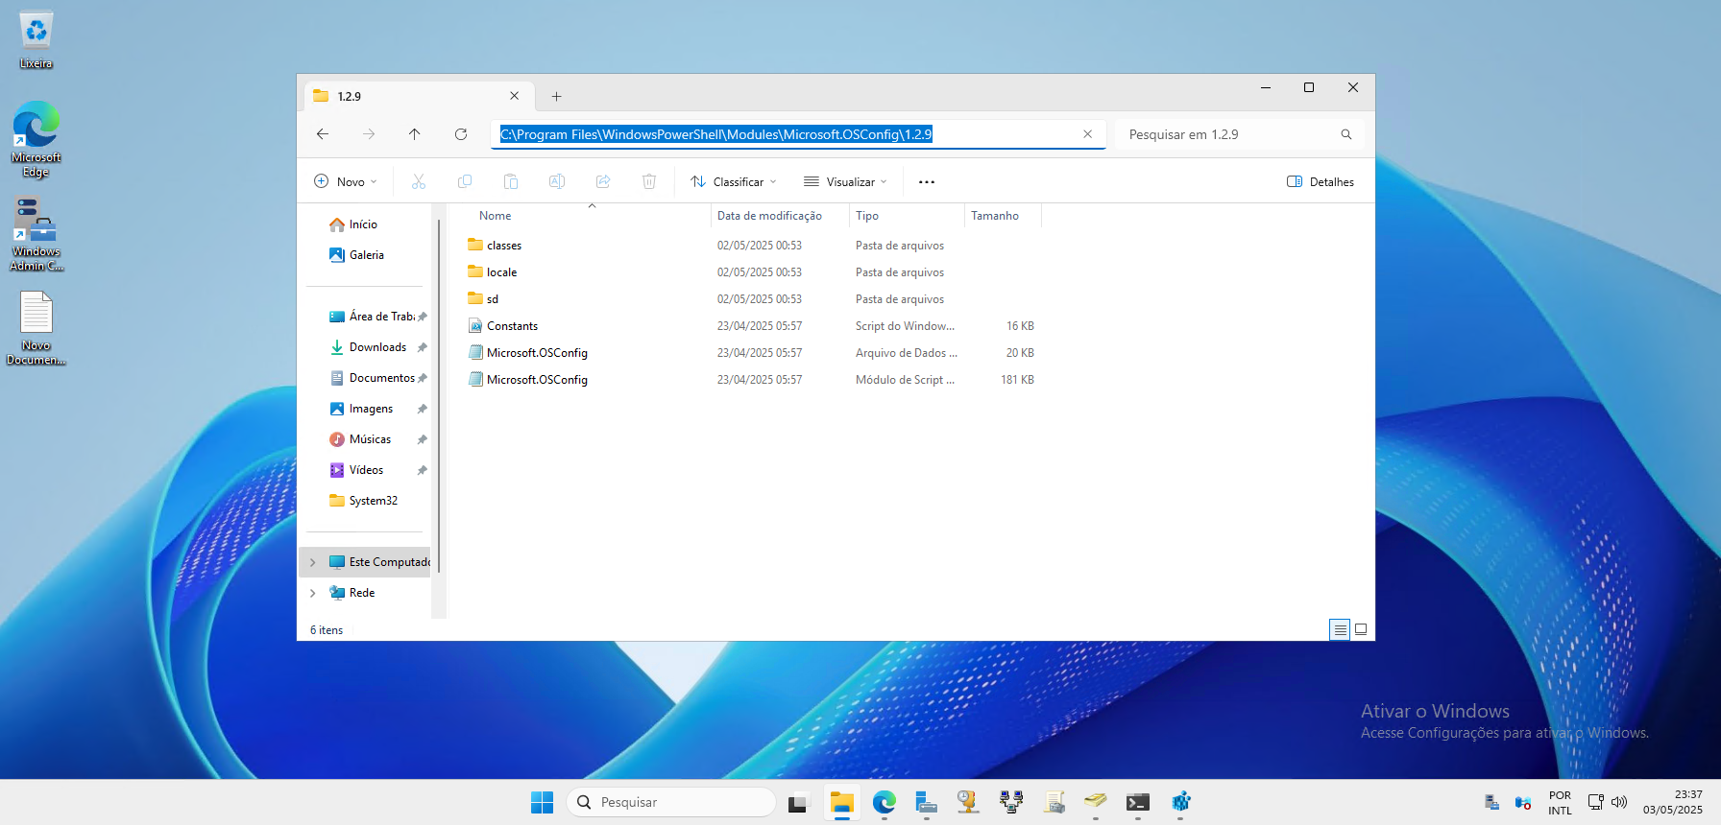Select the Novo Documento desktop file
Viewport: 1721px width, 825px height.
pos(36,328)
